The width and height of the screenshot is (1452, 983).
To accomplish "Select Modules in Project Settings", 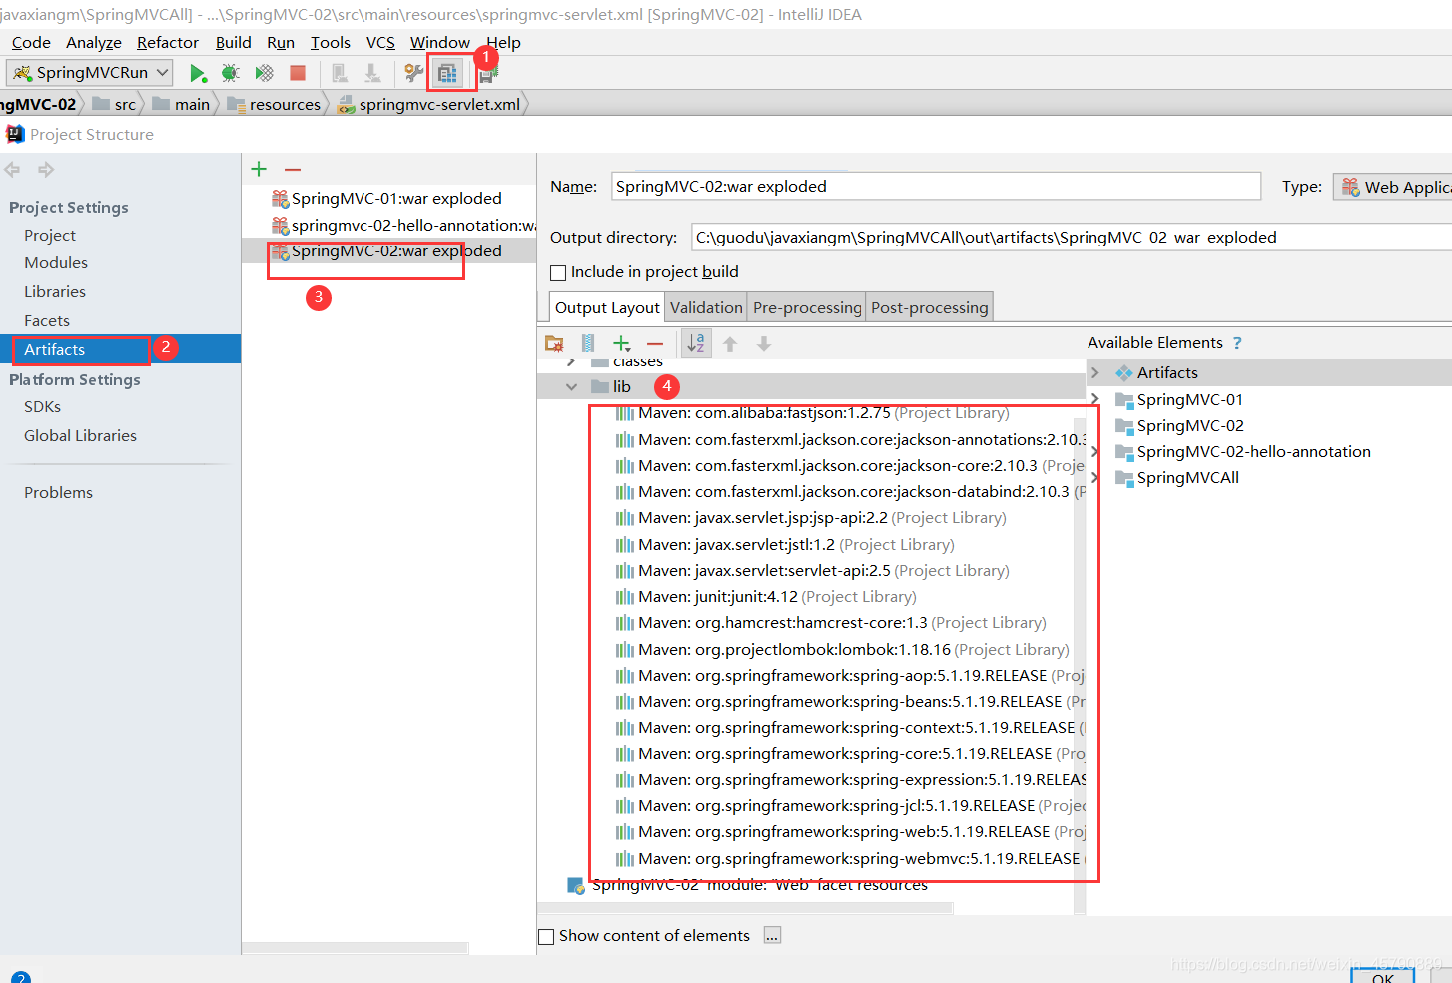I will click(x=56, y=262).
